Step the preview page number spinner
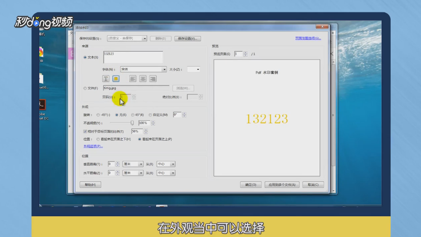 [x=246, y=54]
